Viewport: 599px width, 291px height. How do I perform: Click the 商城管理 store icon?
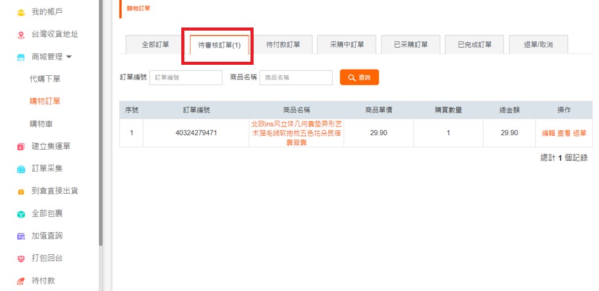pyautogui.click(x=21, y=57)
